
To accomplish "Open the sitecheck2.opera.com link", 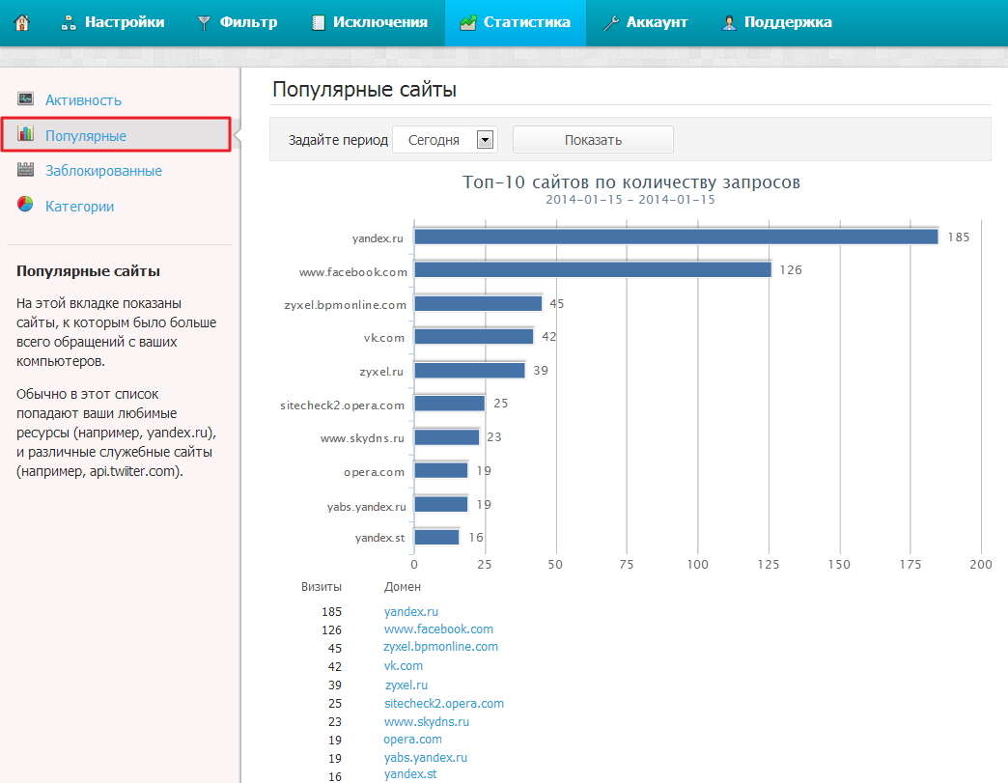I will point(444,704).
